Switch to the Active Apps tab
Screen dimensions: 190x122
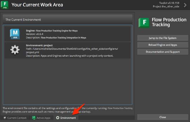pyautogui.click(x=41, y=118)
